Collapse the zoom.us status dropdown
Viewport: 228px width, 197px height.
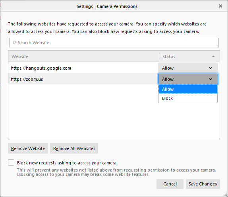tap(188, 79)
